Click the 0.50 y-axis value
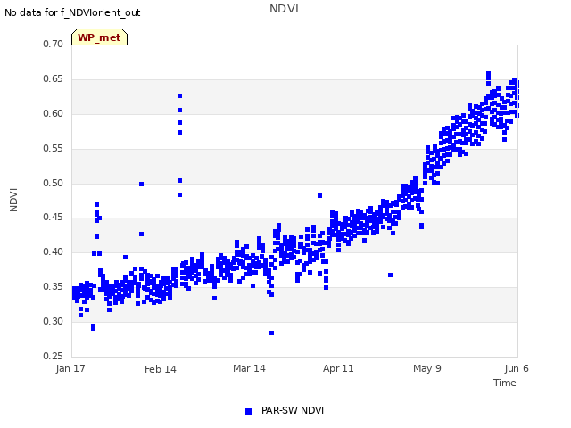The width and height of the screenshot is (571, 428). click(x=53, y=183)
